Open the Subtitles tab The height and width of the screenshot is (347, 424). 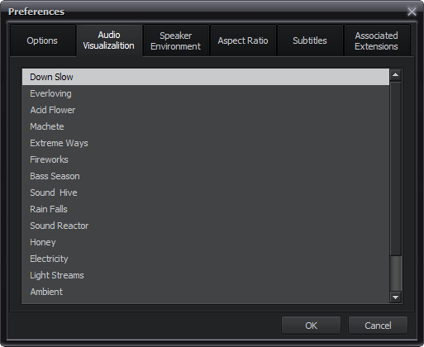(x=310, y=40)
